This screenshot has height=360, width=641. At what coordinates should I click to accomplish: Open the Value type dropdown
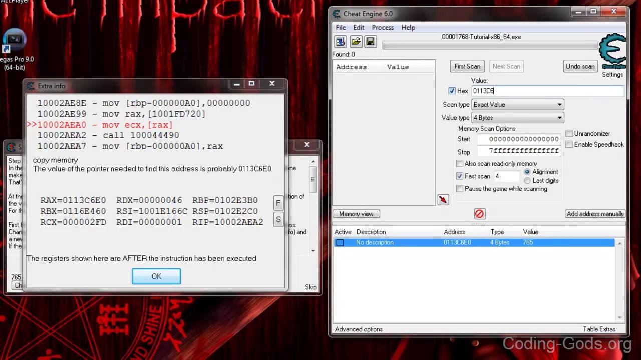click(x=518, y=118)
